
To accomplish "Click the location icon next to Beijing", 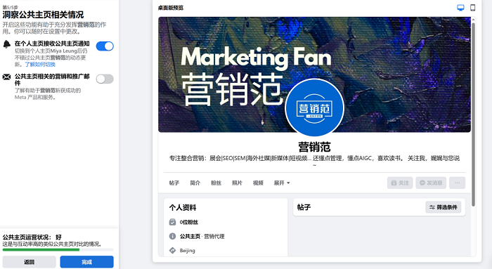I will (172, 250).
